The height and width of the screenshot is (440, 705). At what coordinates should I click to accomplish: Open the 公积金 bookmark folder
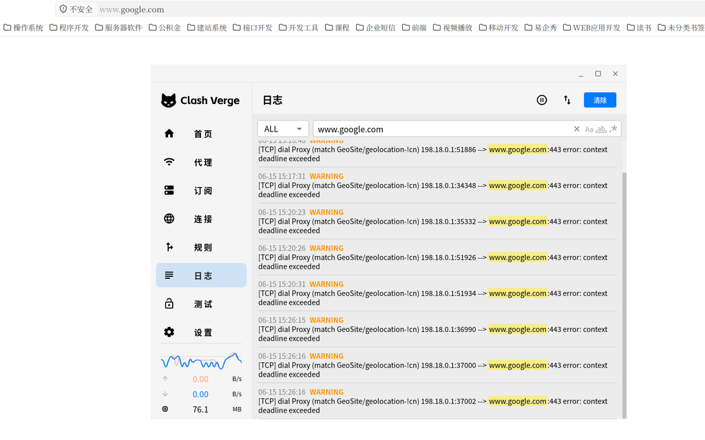165,28
